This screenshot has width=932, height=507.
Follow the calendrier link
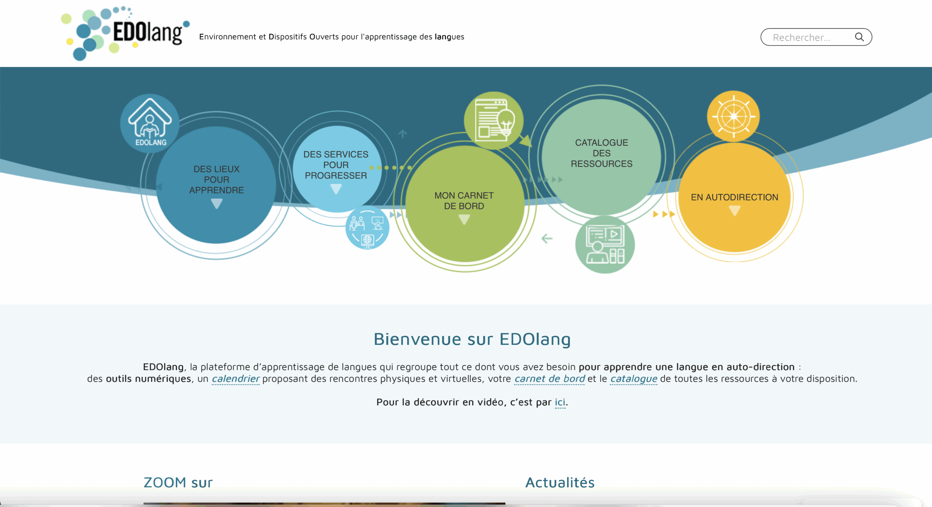[236, 379]
